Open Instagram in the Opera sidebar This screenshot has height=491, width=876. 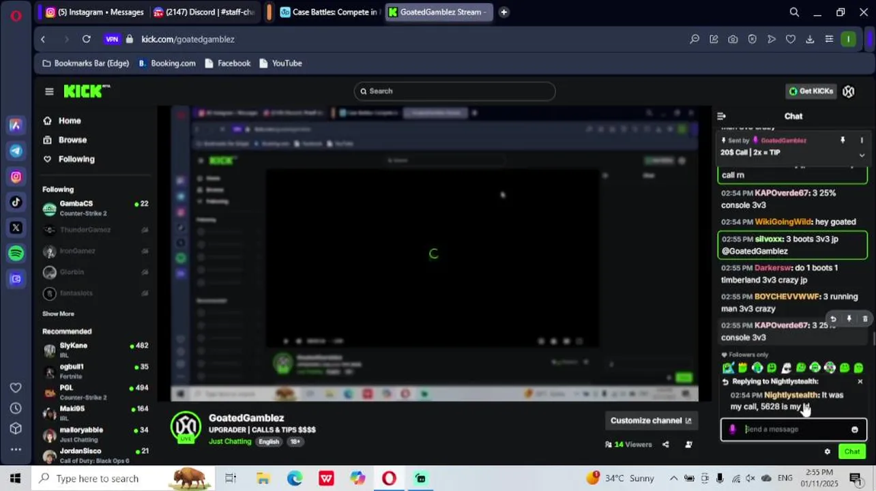tap(16, 177)
